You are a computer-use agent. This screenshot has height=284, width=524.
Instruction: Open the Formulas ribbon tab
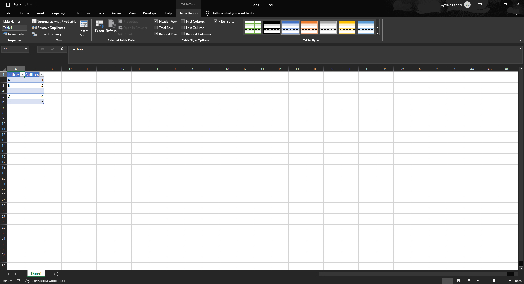(83, 13)
